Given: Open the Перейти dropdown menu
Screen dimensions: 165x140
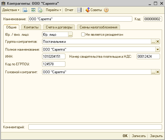Looking at the screenshot, I should click(53, 10).
